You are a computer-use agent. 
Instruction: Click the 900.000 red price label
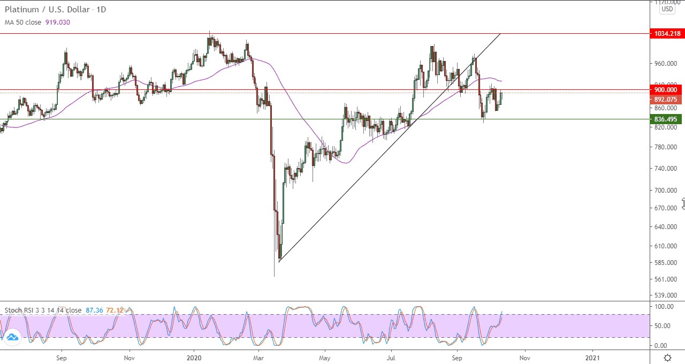[666, 90]
